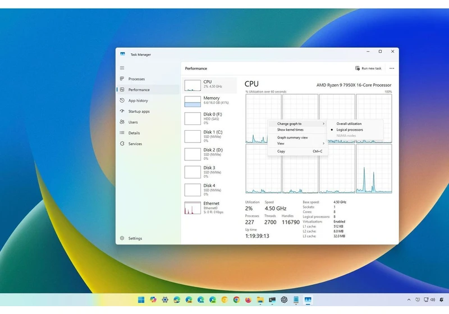The width and height of the screenshot is (449, 314).
Task: Click the Processes icon in the sidebar
Action: (x=122, y=78)
